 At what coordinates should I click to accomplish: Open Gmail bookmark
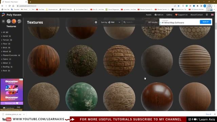[24, 9]
